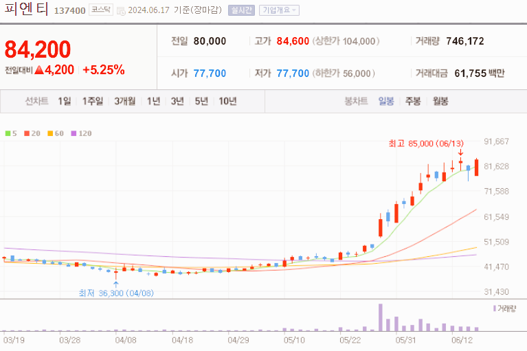Click the lower limit text 하한가 56,000
The image size is (527, 351).
344,73
